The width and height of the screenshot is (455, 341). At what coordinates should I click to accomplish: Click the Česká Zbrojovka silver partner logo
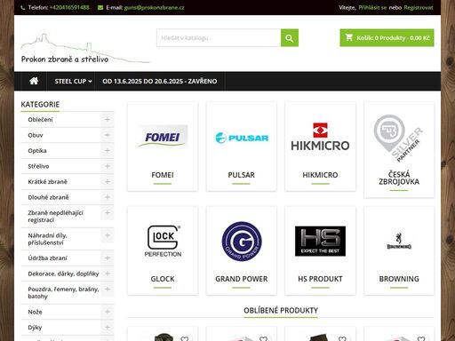point(399,138)
